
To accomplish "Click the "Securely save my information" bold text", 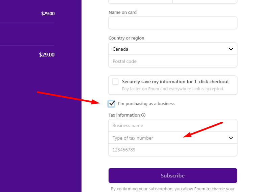I will 176,81.
